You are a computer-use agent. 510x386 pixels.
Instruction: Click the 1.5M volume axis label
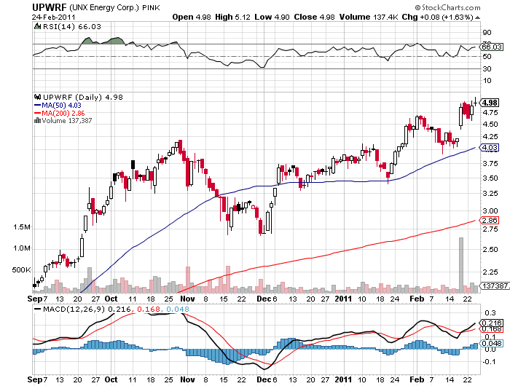tap(22, 227)
